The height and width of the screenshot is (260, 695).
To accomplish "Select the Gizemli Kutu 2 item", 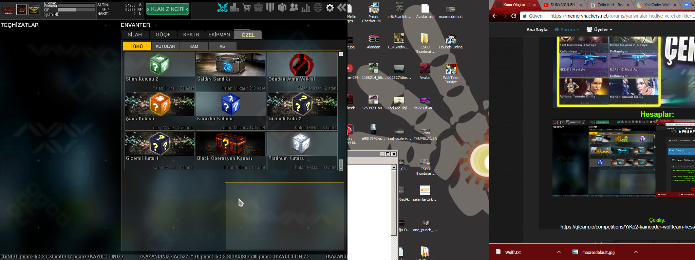I will (302, 111).
